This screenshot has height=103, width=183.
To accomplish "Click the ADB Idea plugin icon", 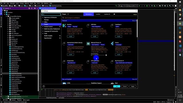I will point(88,25).
